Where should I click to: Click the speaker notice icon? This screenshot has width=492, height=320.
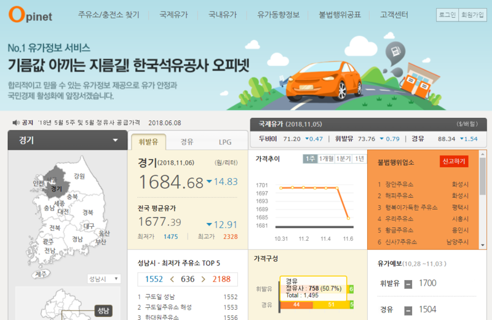click(x=15, y=123)
